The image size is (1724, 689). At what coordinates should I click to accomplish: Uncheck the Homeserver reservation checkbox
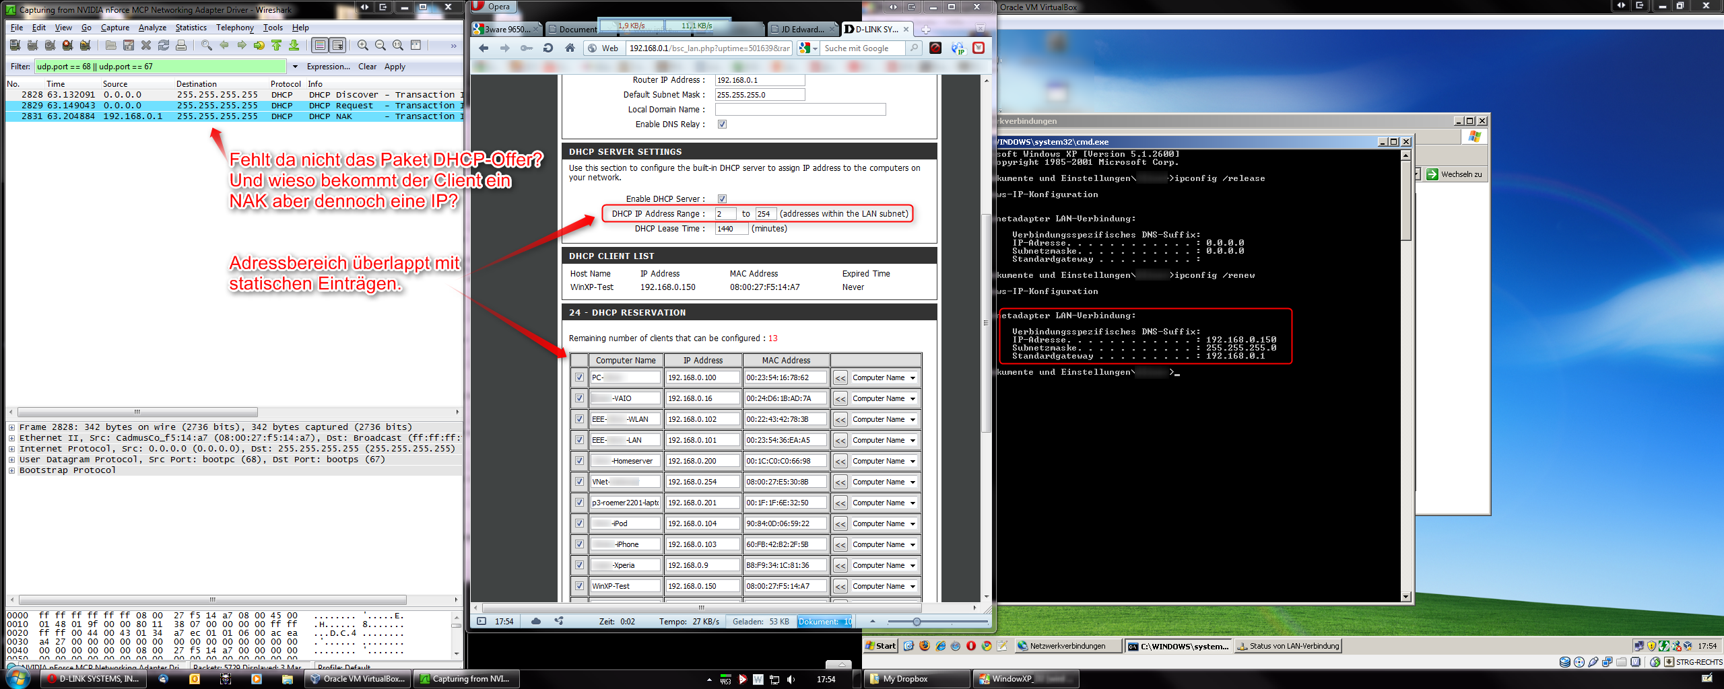579,461
